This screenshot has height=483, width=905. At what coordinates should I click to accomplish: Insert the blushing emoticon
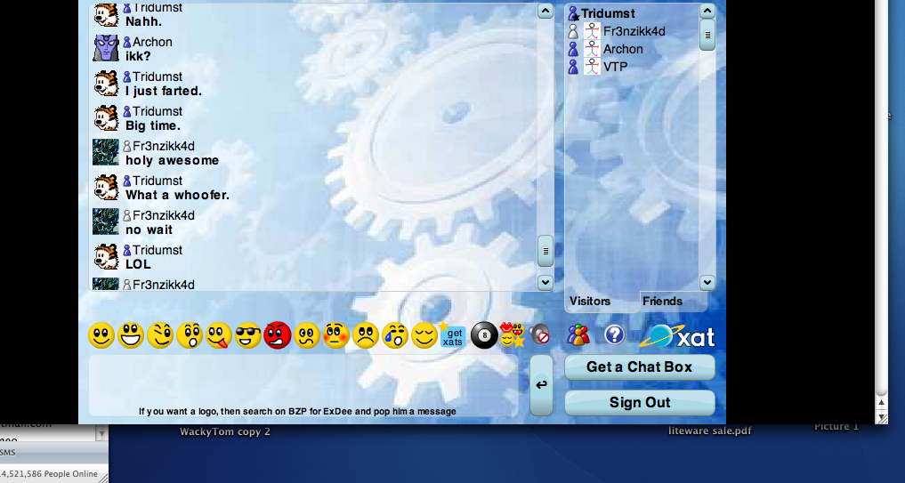(x=336, y=335)
